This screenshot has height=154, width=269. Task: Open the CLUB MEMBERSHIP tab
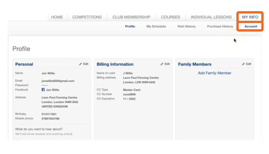pyautogui.click(x=131, y=17)
